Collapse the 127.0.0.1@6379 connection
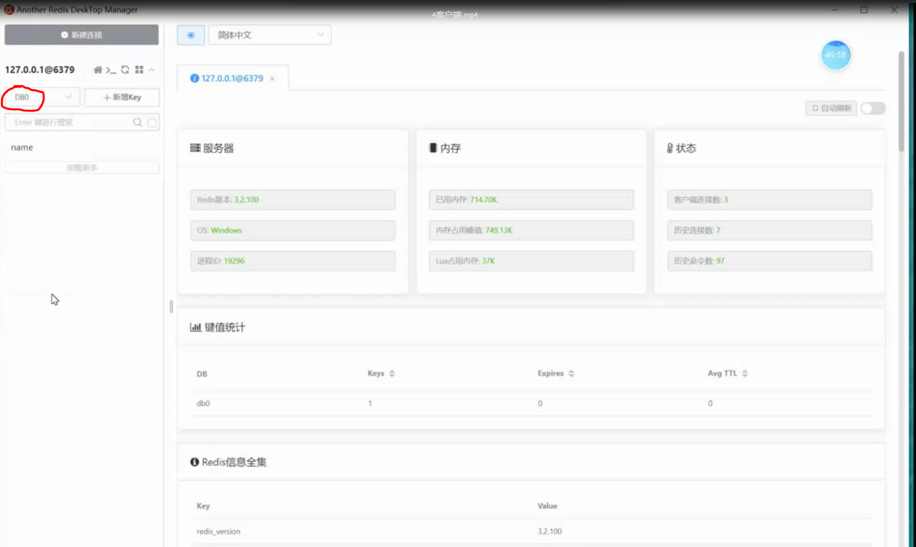Image resolution: width=916 pixels, height=547 pixels. [152, 70]
